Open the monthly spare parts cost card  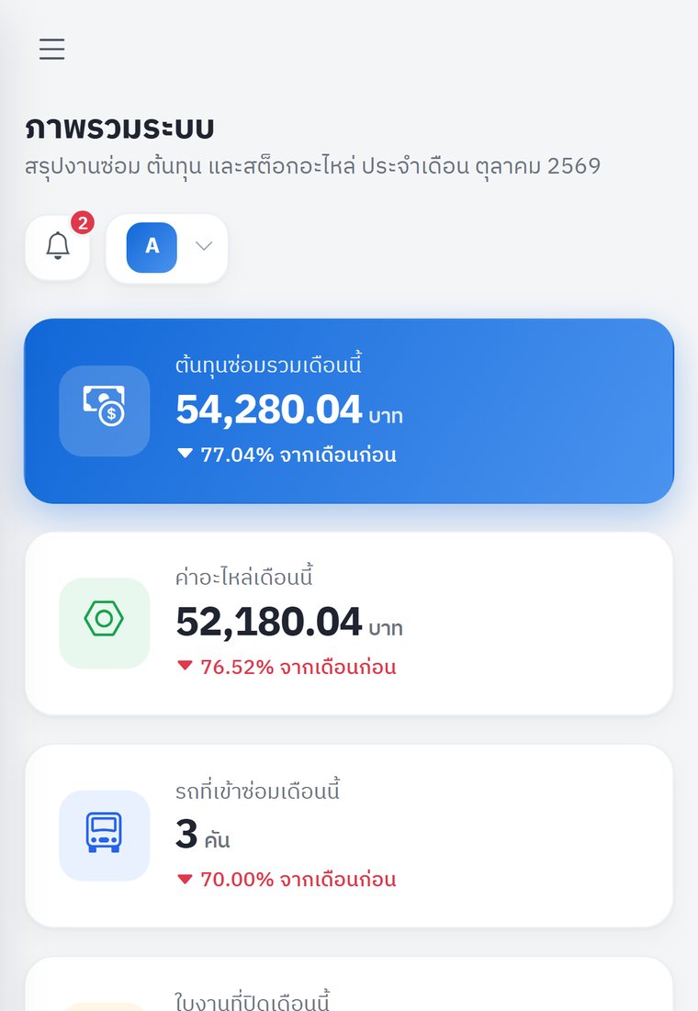[x=349, y=623]
